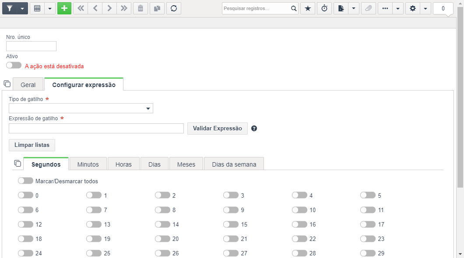The image size is (464, 258).
Task: Expand the ellipsis dropdown arrow
Action: 398,8
